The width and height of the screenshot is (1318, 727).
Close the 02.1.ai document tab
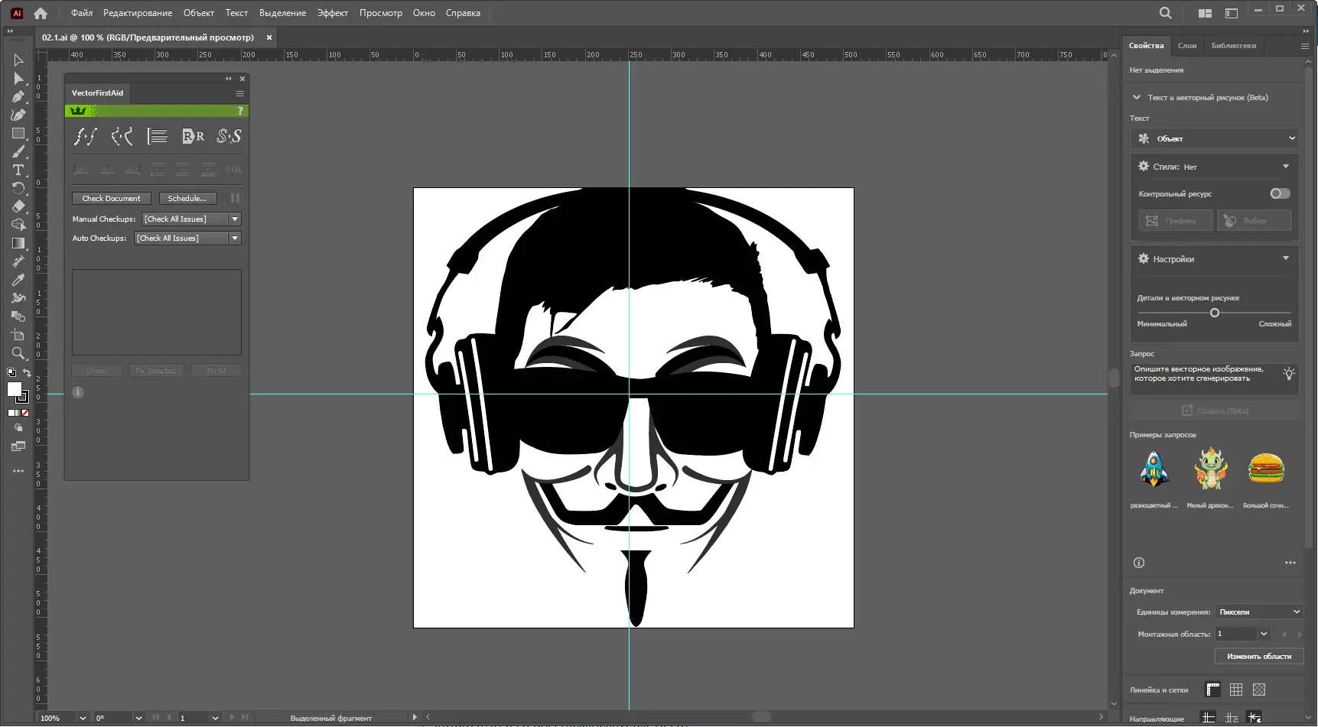[x=269, y=37]
